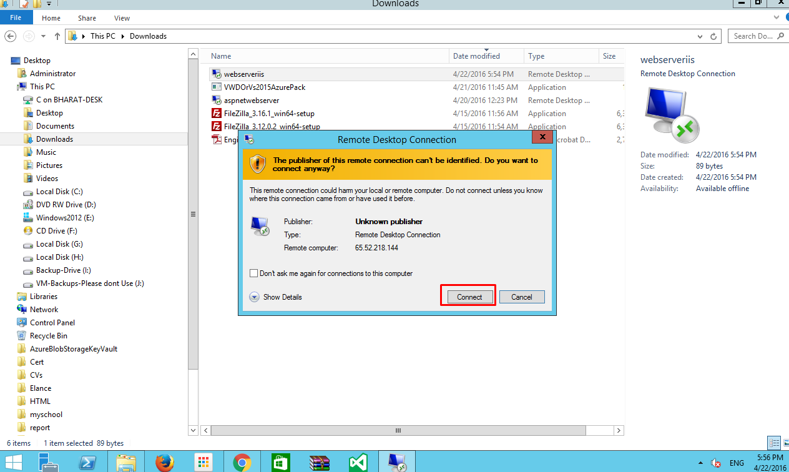Click the Search Downloads box
The height and width of the screenshot is (472, 789).
[758, 36]
